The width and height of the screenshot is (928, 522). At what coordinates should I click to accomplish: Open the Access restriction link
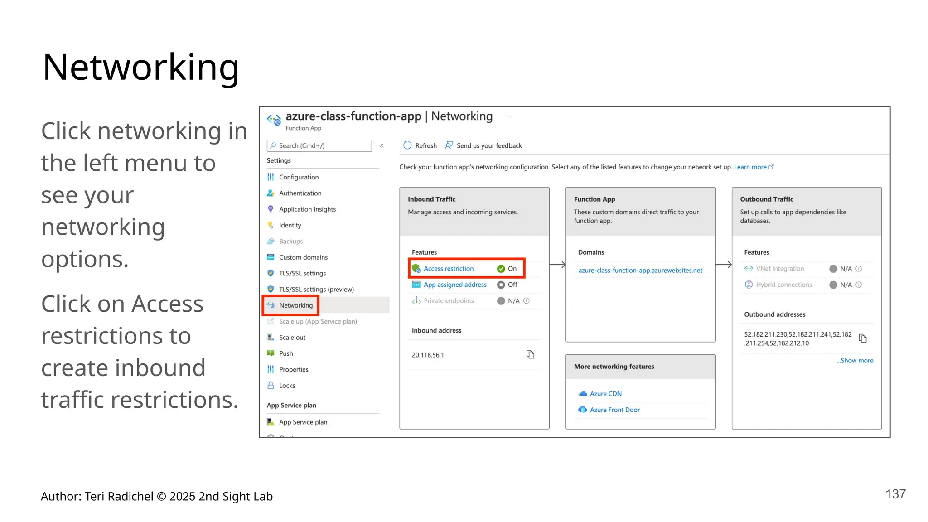449,268
